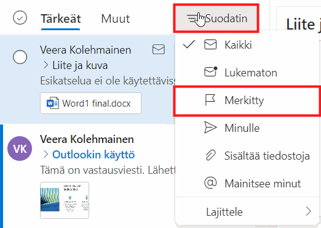Image resolution: width=321 pixels, height=228 pixels.
Task: Open the image attachment thumbnail preview
Action: [x=65, y=200]
